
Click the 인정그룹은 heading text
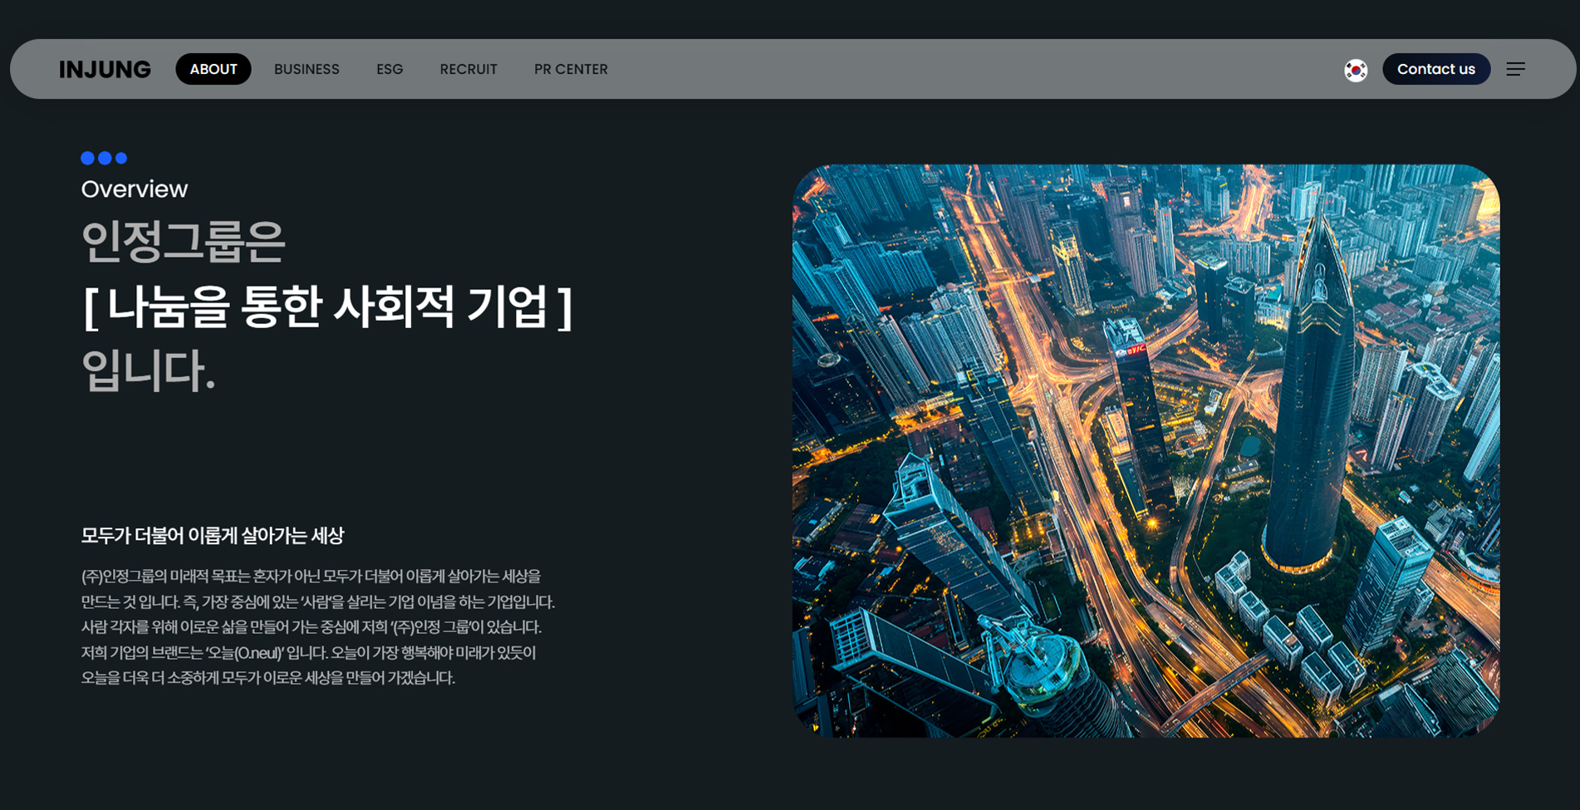(x=183, y=242)
